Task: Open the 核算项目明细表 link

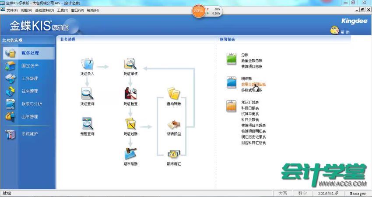Action: (253, 131)
